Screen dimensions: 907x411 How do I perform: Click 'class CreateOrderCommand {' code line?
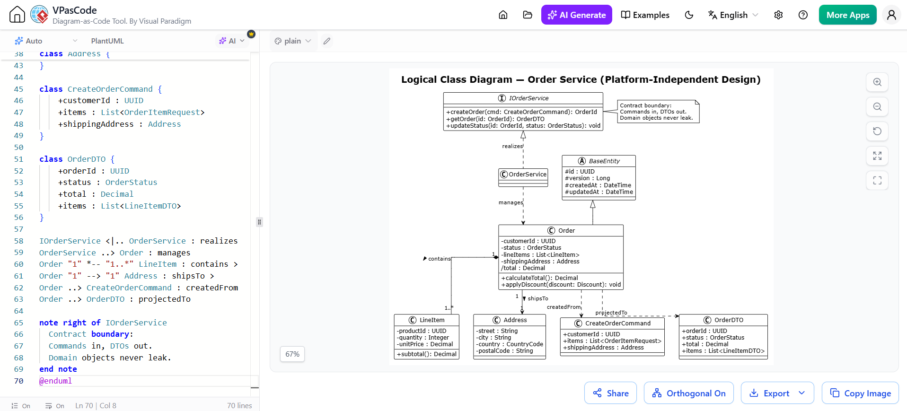point(100,89)
